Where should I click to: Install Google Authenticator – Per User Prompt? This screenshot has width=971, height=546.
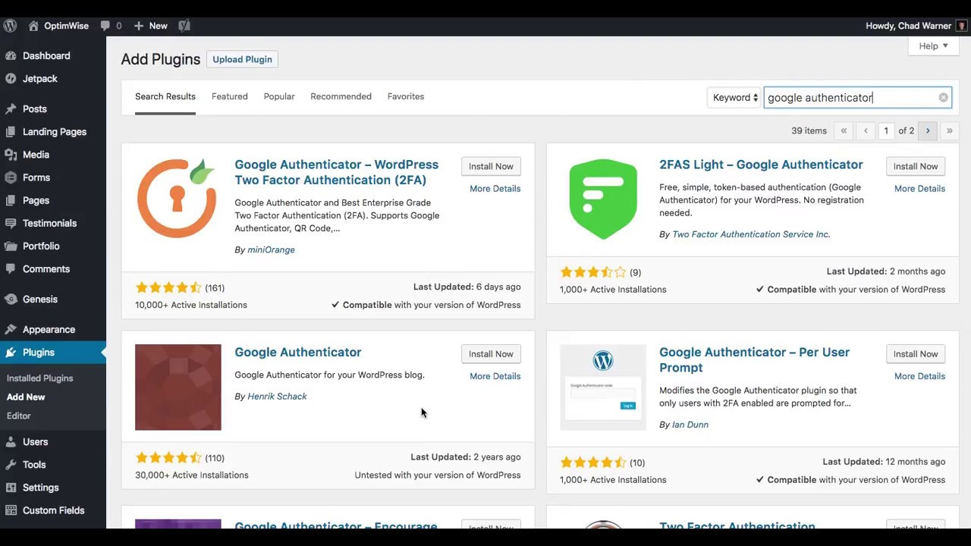916,354
